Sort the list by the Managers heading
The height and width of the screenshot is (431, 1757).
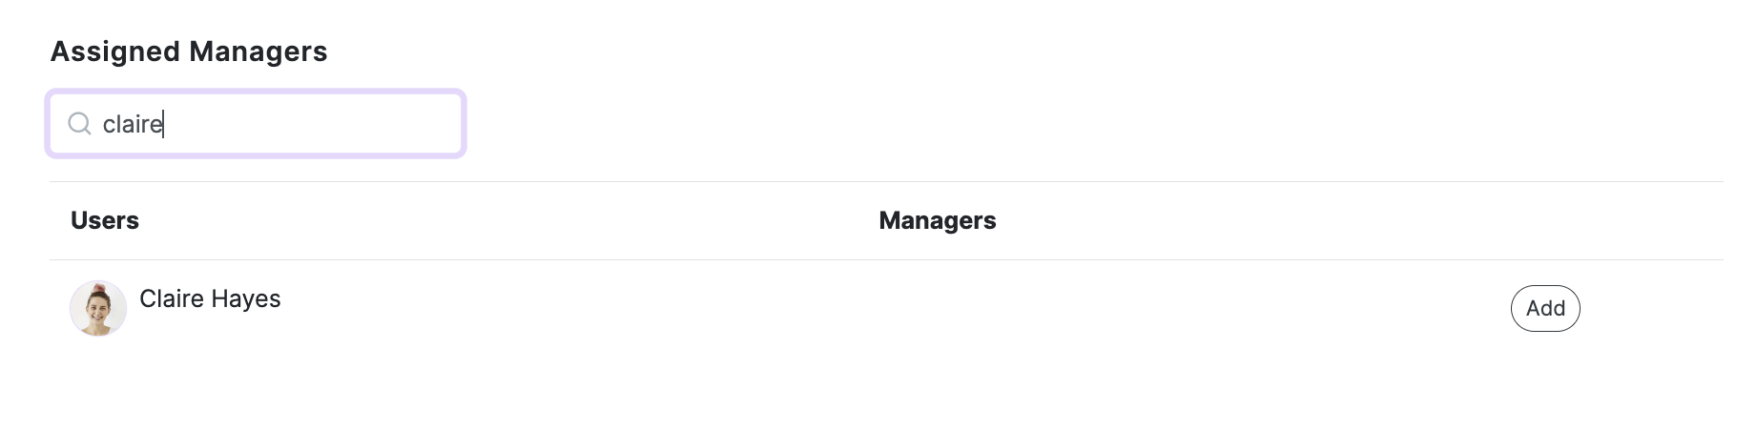click(x=937, y=220)
